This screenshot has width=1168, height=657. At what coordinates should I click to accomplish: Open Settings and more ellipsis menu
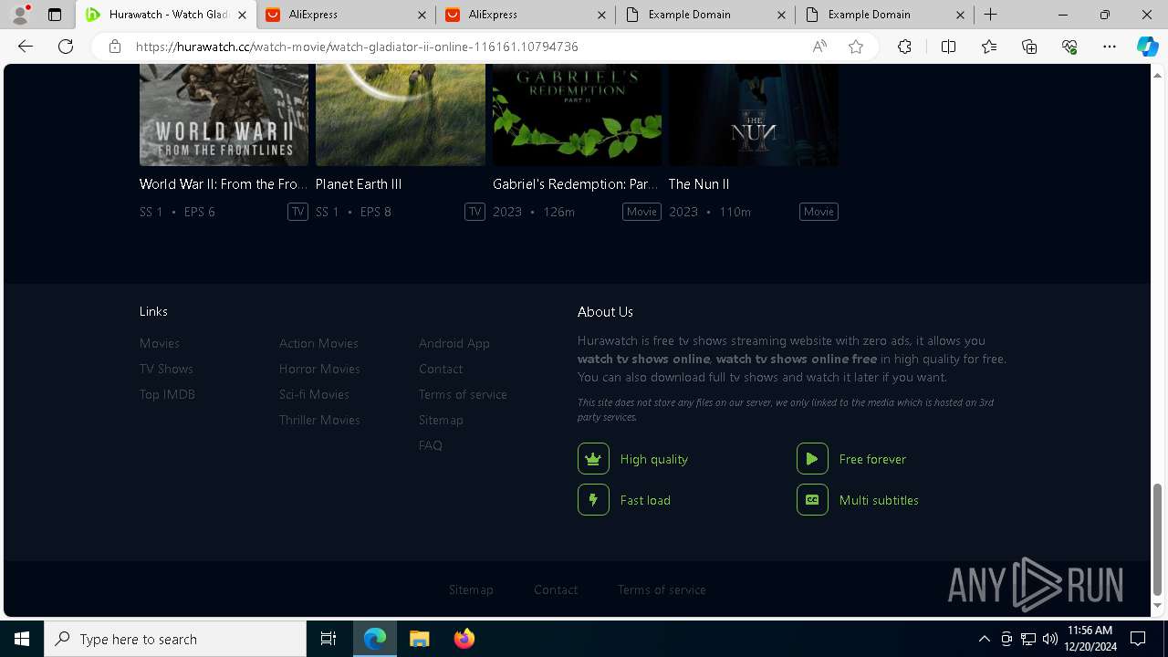1110,47
